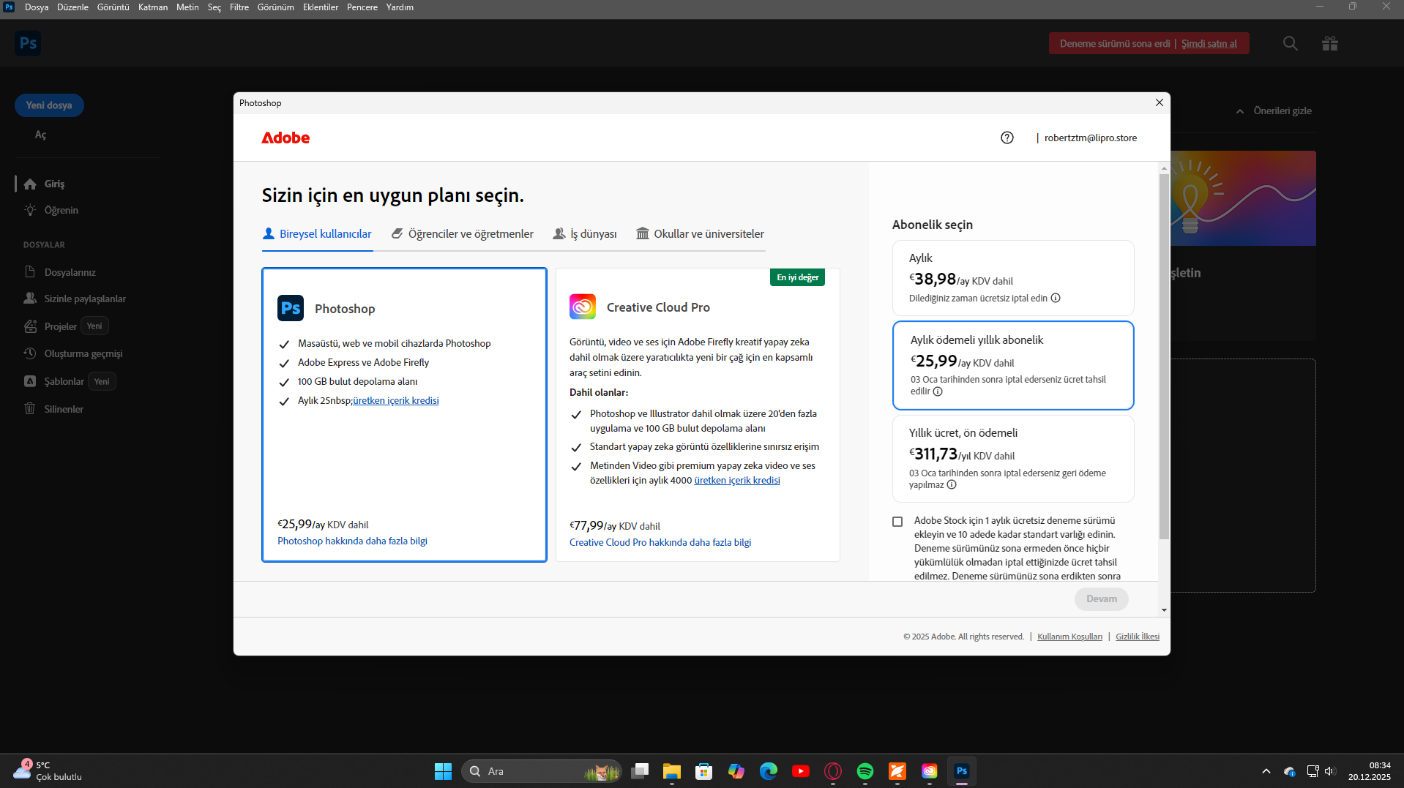Screen dimensions: 1404x788
Task: Switch to 'Okullar ve üniversiteler' tab
Action: (701, 234)
